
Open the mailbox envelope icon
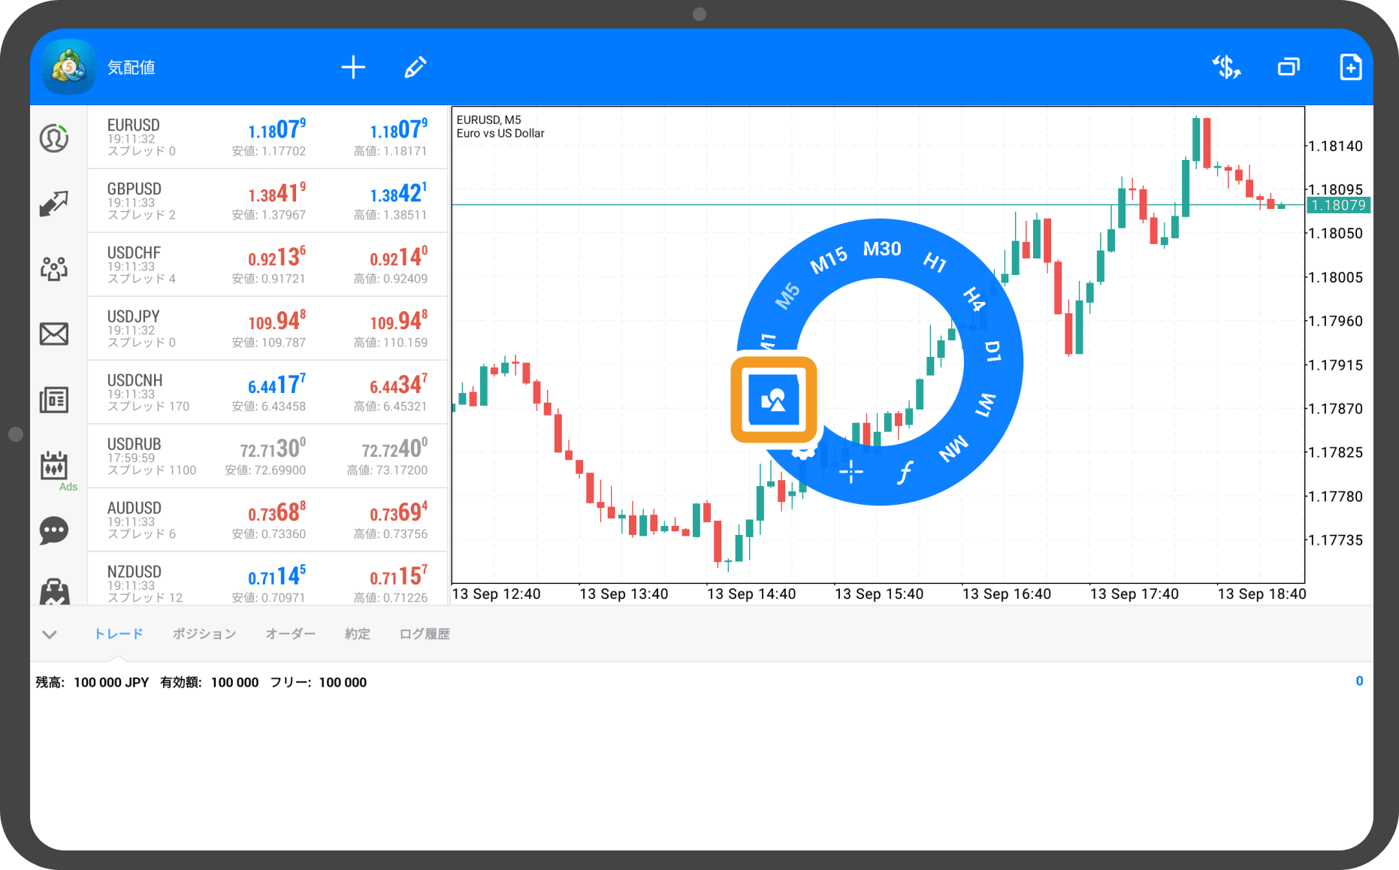[54, 334]
